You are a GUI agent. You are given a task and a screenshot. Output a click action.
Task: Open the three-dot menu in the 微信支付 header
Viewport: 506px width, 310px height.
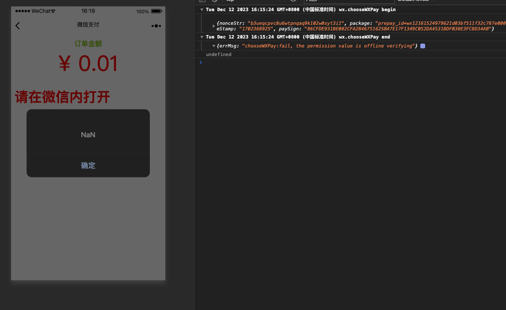pos(156,26)
